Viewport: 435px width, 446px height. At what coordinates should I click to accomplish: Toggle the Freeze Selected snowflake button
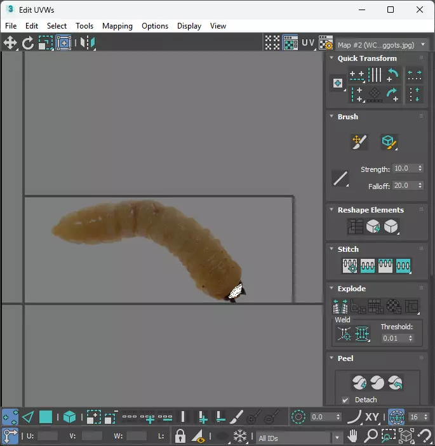click(x=240, y=435)
